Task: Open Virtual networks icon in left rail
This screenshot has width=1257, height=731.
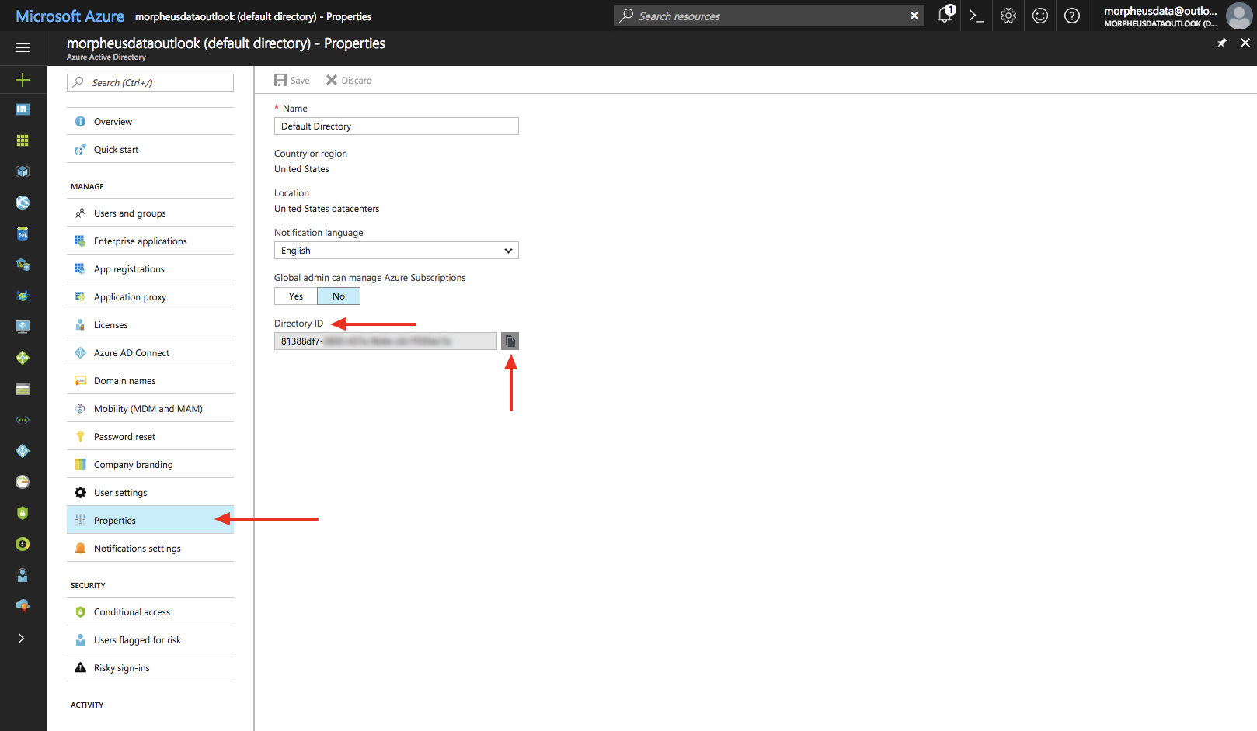Action: [x=23, y=420]
